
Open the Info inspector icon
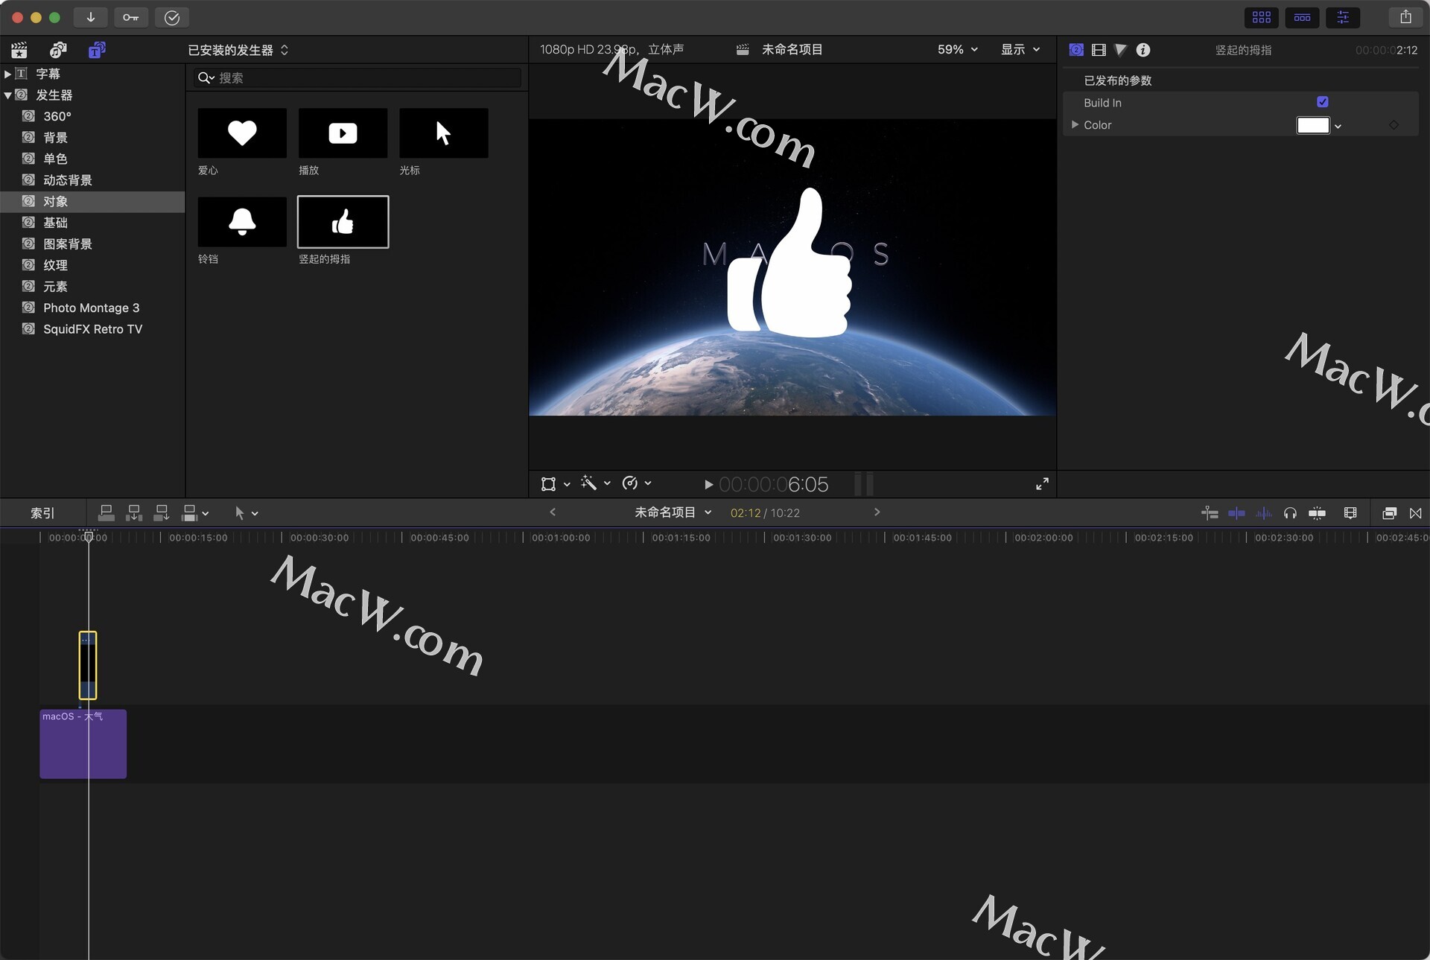tap(1143, 50)
